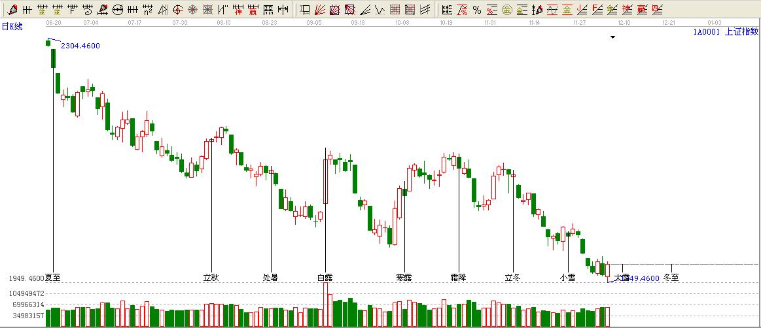Viewport: 761px width, 328px height.
Task: Open the small black dropdown arrow
Action: coord(612,37)
